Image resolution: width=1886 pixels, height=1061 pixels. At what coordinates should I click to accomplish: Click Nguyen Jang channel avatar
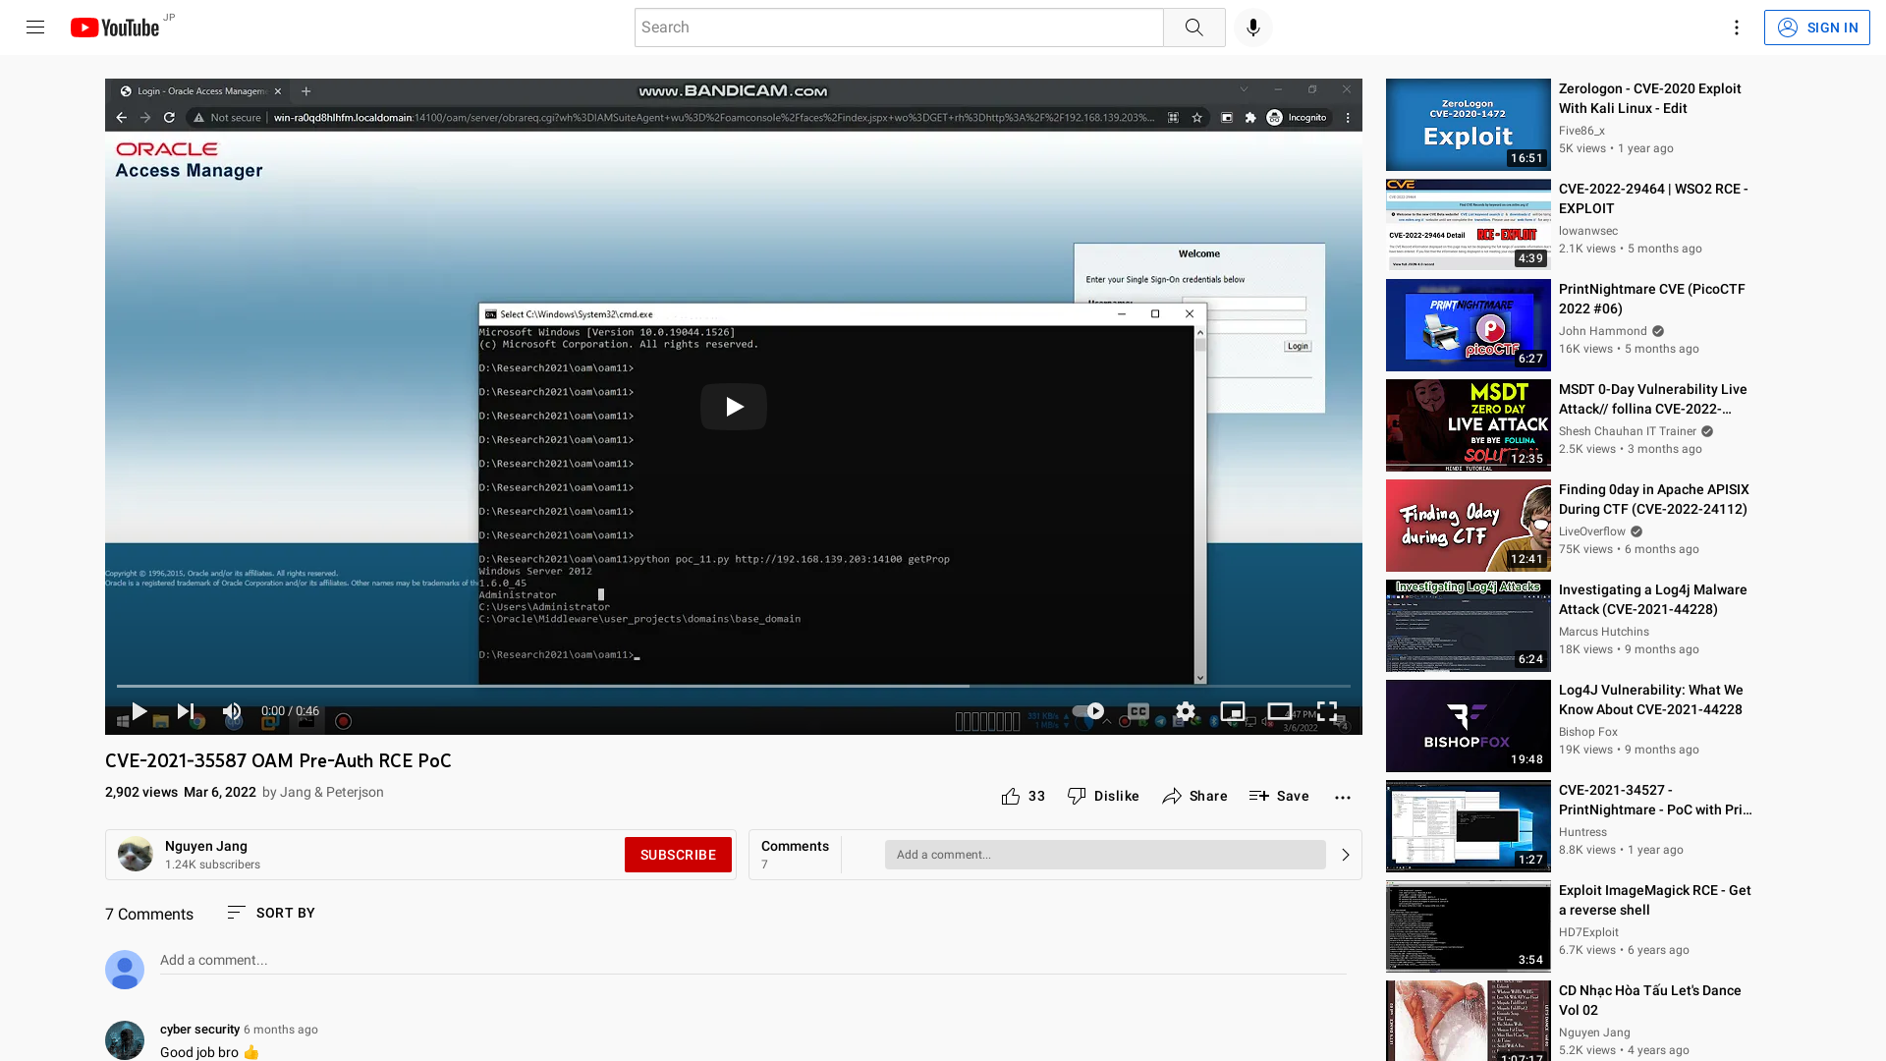pyautogui.click(x=136, y=855)
